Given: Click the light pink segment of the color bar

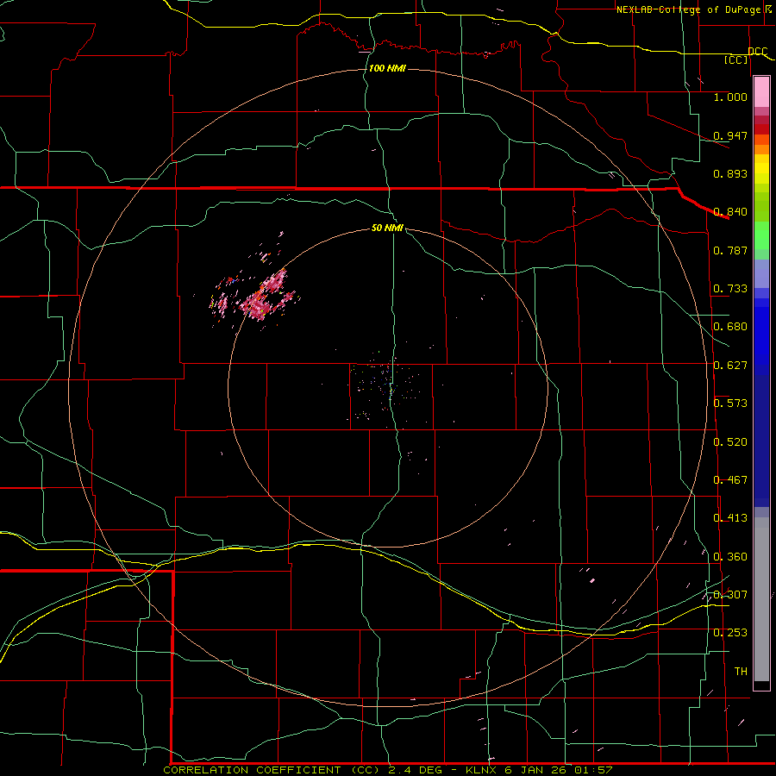Looking at the screenshot, I should coord(761,91).
